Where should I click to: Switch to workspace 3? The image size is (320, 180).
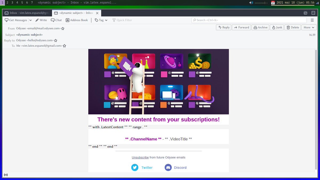click(12, 2)
